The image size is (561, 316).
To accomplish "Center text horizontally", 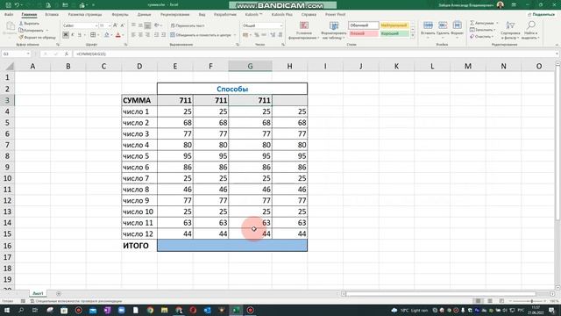I will tap(140, 35).
